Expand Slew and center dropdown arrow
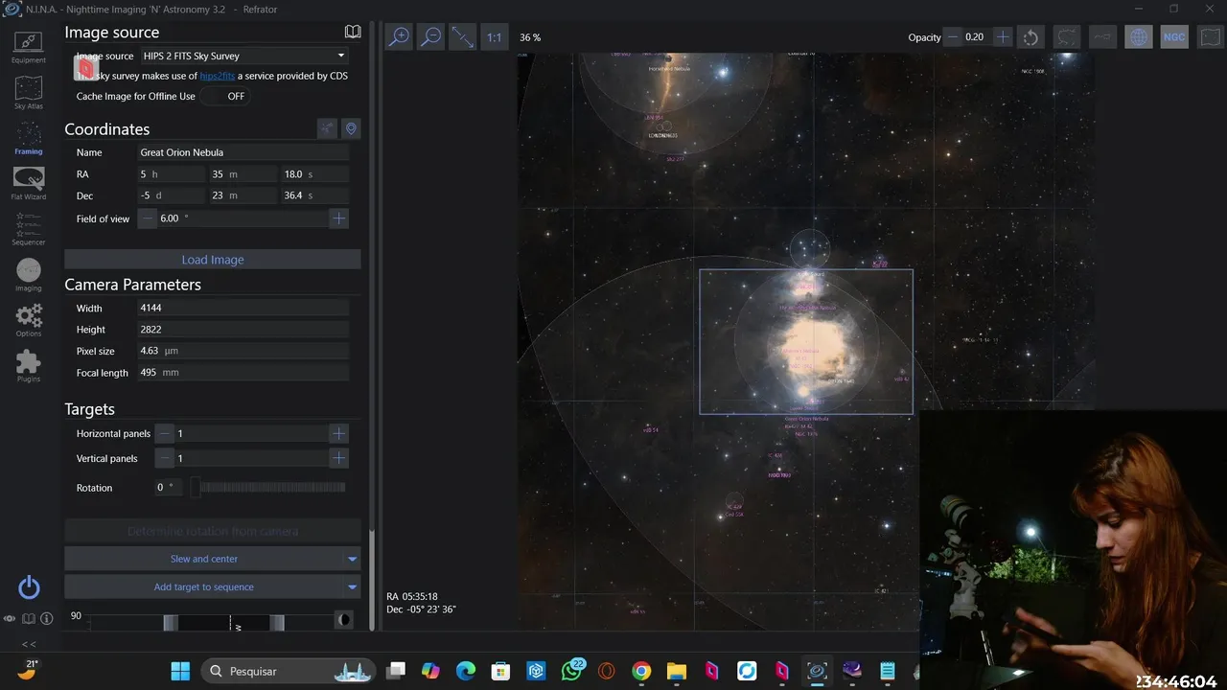This screenshot has width=1227, height=690. tap(352, 559)
